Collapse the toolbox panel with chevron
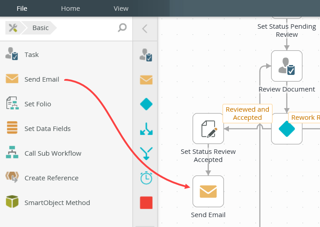Screen dimensions: 320x227 pos(145,29)
